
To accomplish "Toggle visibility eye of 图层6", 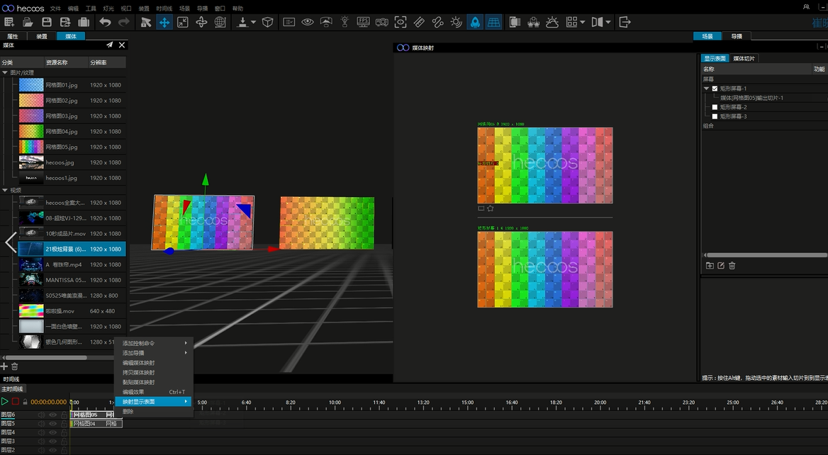I will click(52, 415).
